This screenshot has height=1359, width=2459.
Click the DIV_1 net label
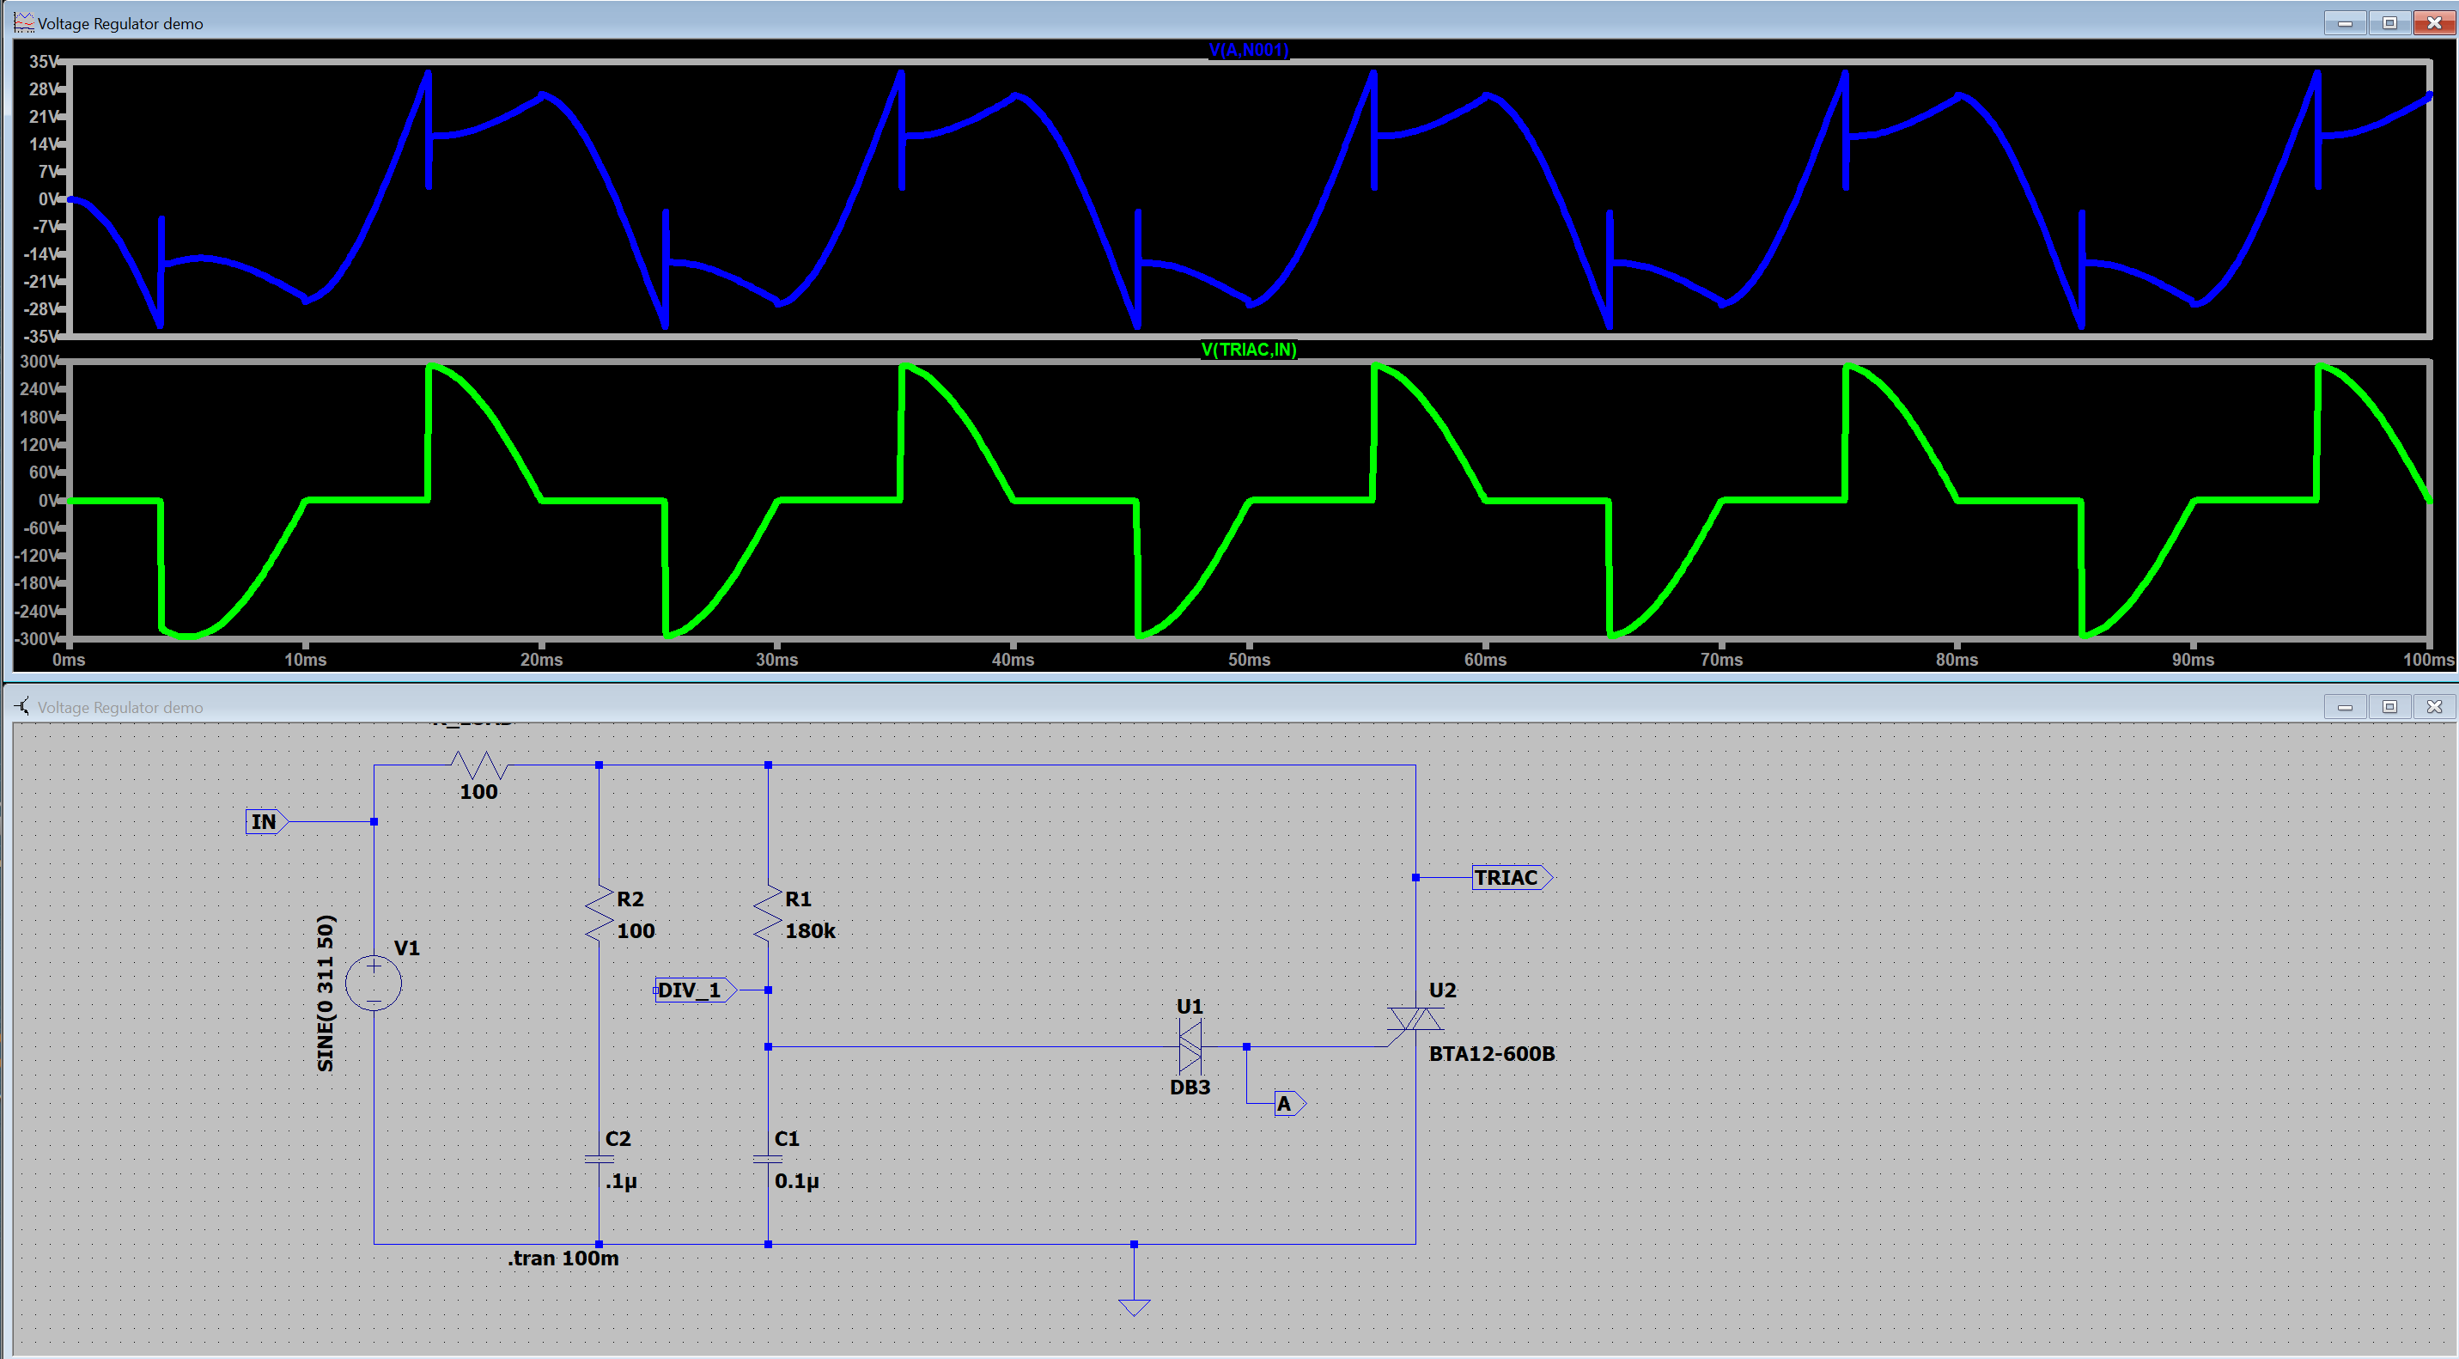click(695, 990)
